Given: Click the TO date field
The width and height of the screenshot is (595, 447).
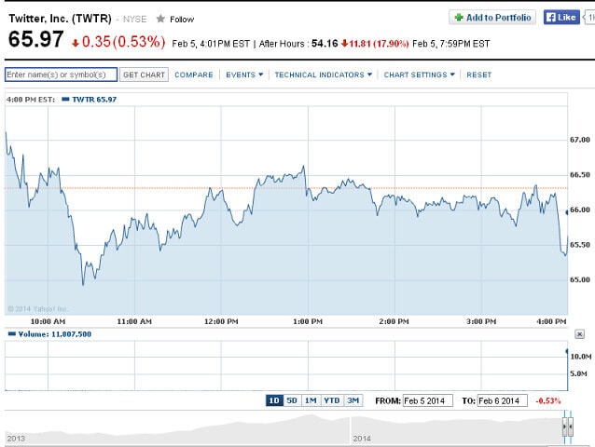Looking at the screenshot, I should pyautogui.click(x=501, y=400).
